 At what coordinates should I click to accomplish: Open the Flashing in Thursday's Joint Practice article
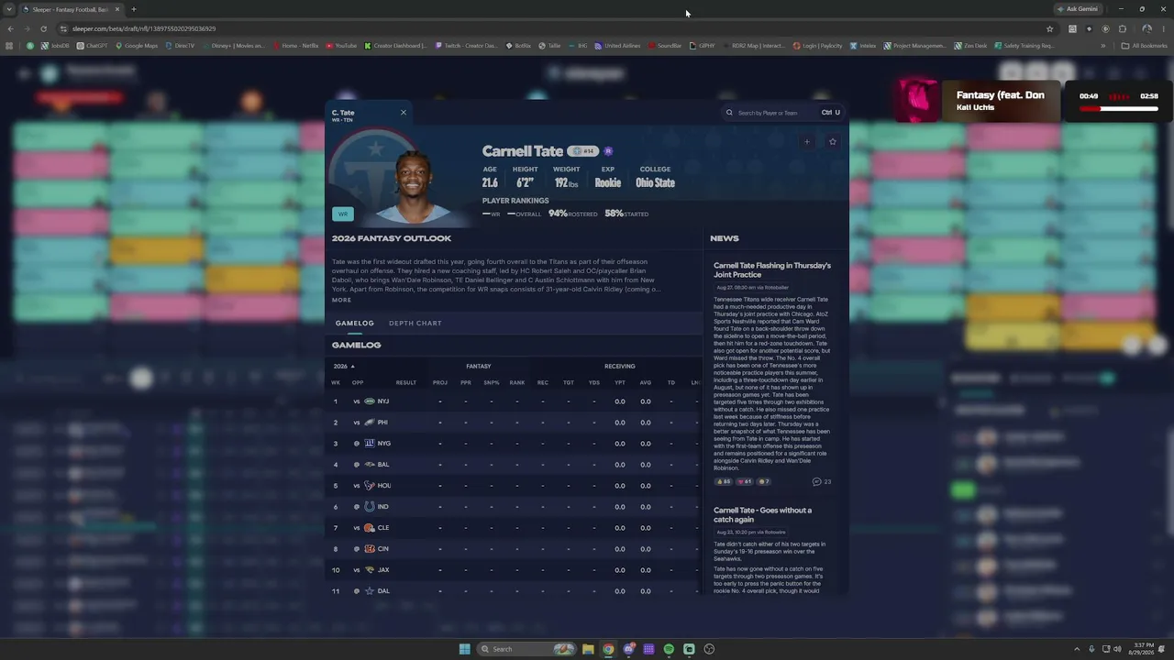pos(772,270)
